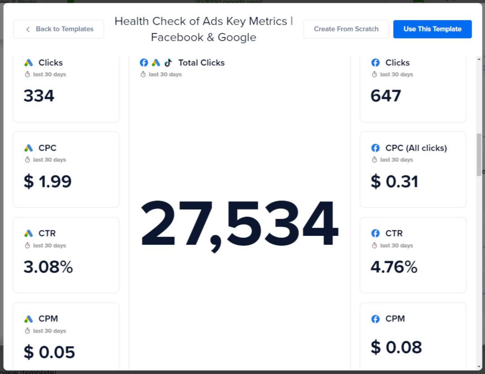Image resolution: width=485 pixels, height=374 pixels.
Task: Click Facebook icon beside Clicks 647 card
Action: [375, 63]
